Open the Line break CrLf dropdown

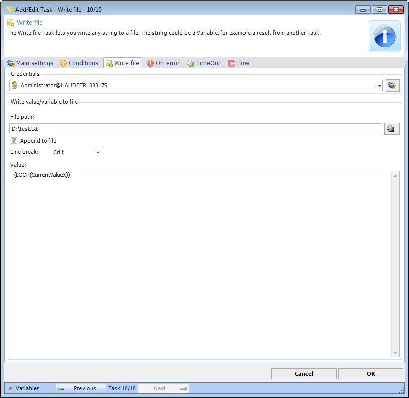(x=97, y=152)
